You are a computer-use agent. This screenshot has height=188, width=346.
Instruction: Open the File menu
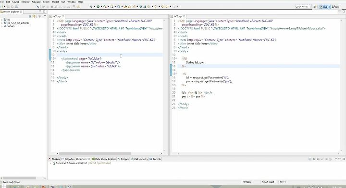(x=2, y=2)
